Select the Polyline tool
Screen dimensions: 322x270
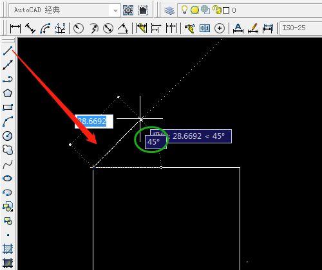click(8, 79)
